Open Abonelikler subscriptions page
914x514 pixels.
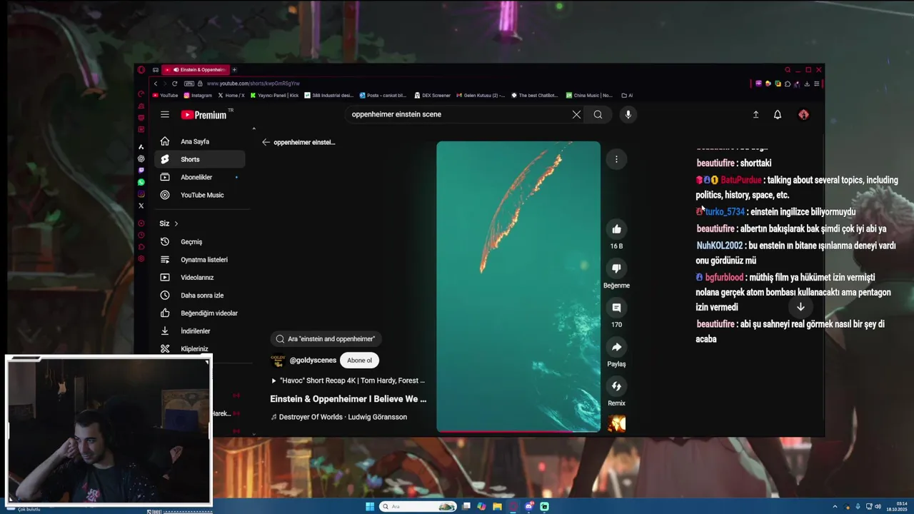click(201, 177)
